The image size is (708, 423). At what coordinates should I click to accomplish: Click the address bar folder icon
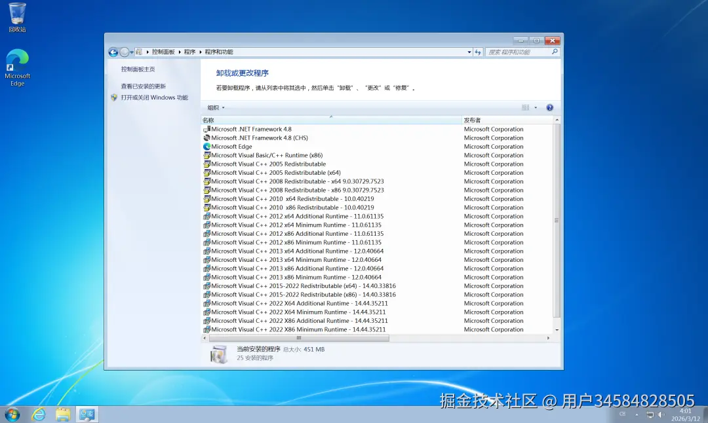coord(139,52)
